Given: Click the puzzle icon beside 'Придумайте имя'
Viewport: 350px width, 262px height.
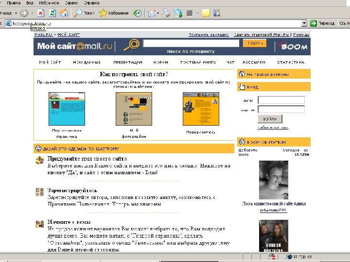Looking at the screenshot, I should click(x=40, y=161).
